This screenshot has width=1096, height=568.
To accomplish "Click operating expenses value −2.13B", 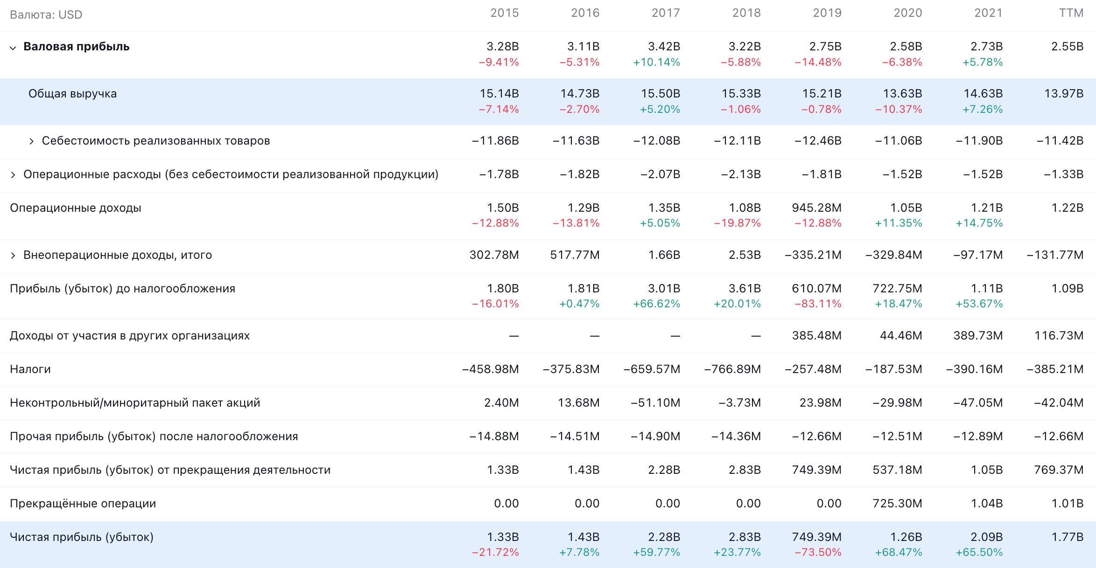I will click(x=741, y=174).
